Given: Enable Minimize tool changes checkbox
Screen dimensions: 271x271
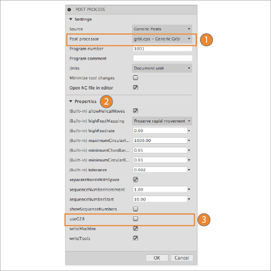Looking at the screenshot, I should tap(135, 78).
